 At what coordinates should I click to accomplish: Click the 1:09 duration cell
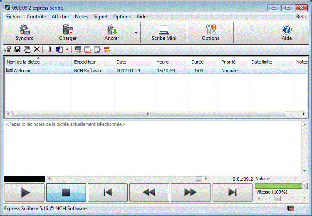[199, 71]
